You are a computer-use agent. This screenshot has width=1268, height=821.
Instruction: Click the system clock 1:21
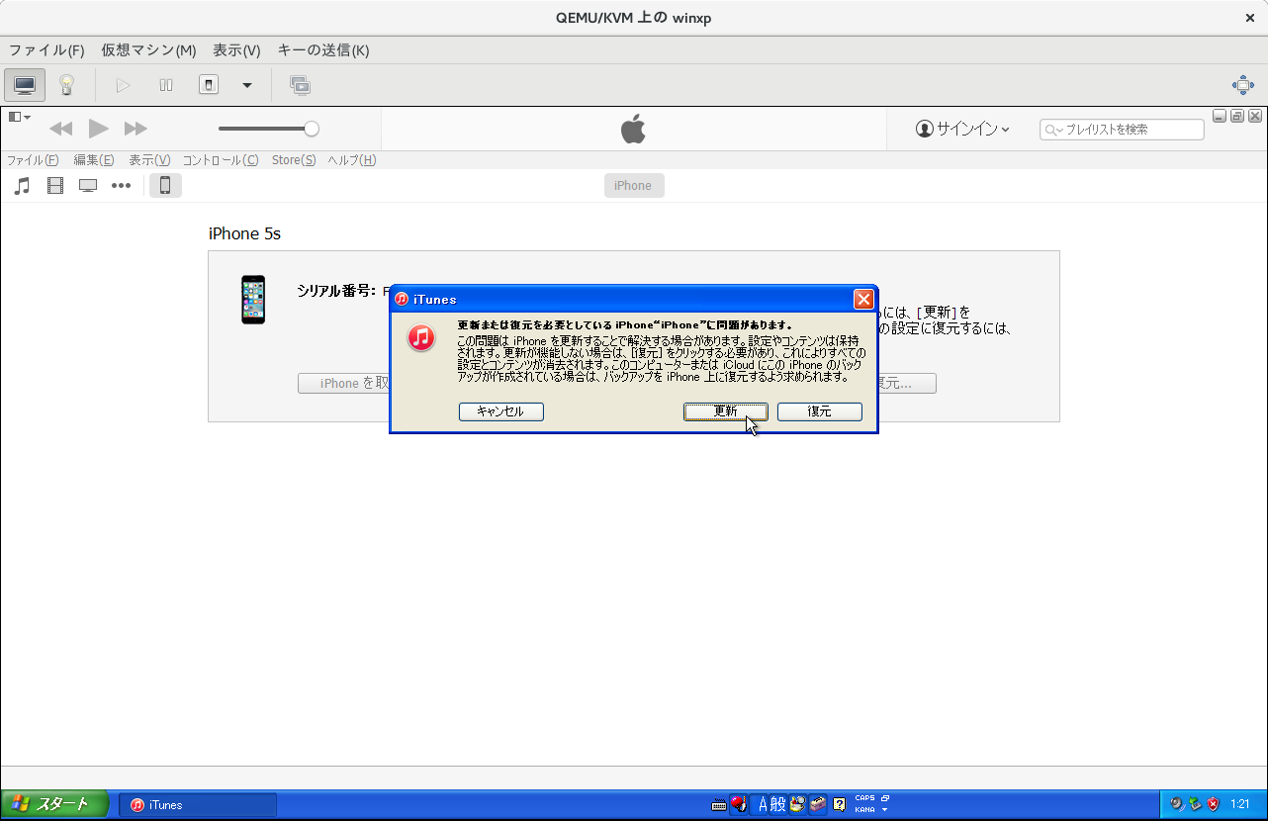coord(1240,805)
